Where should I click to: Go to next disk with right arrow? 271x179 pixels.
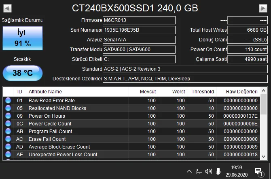pos(263,8)
